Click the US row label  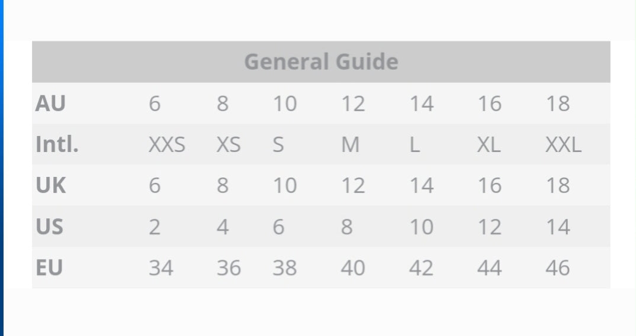tap(49, 227)
